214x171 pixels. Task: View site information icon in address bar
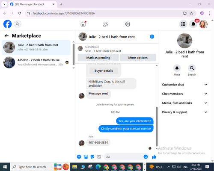29,13
